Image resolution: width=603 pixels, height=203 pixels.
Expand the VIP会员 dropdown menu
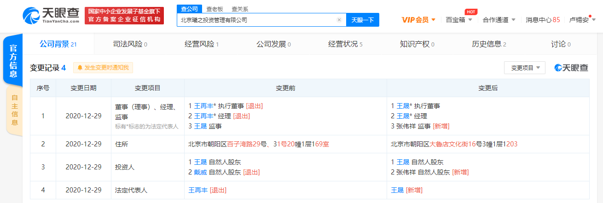(418, 20)
